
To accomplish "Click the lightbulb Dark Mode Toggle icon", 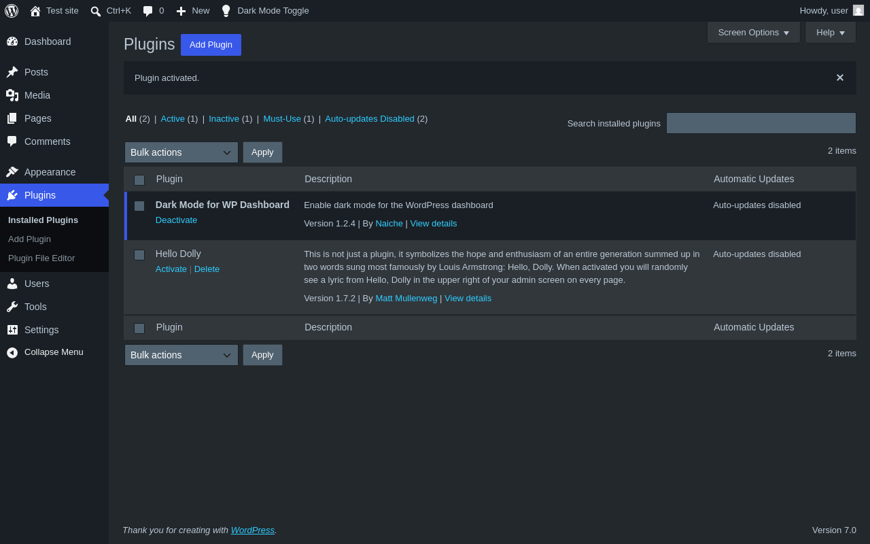I will coord(226,11).
